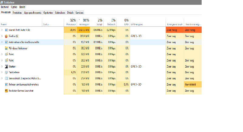
Task: Click the Zeer hoog Energieverbruik cell
Action: coord(175,30)
